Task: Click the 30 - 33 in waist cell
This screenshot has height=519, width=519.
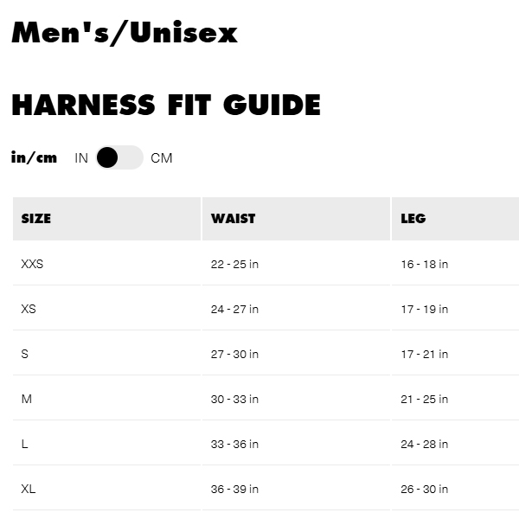Action: point(234,399)
